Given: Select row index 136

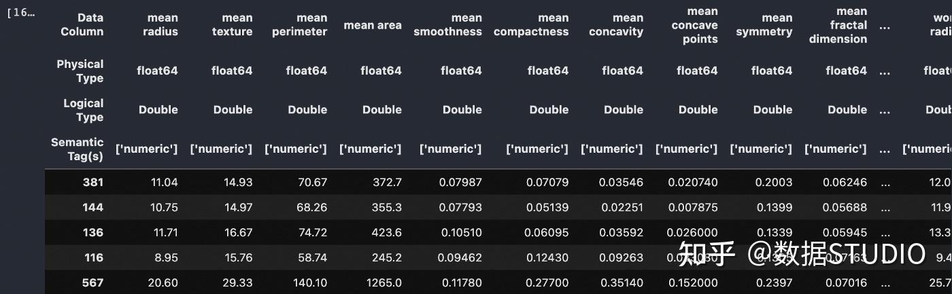Looking at the screenshot, I should 92,232.
